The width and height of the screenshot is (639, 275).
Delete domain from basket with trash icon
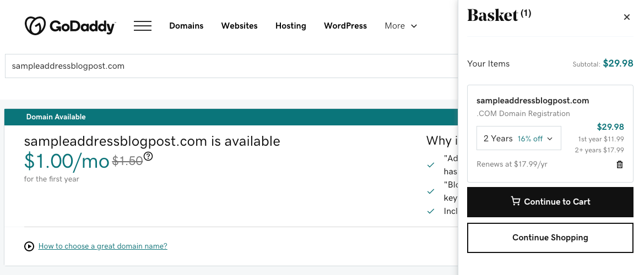tap(619, 164)
